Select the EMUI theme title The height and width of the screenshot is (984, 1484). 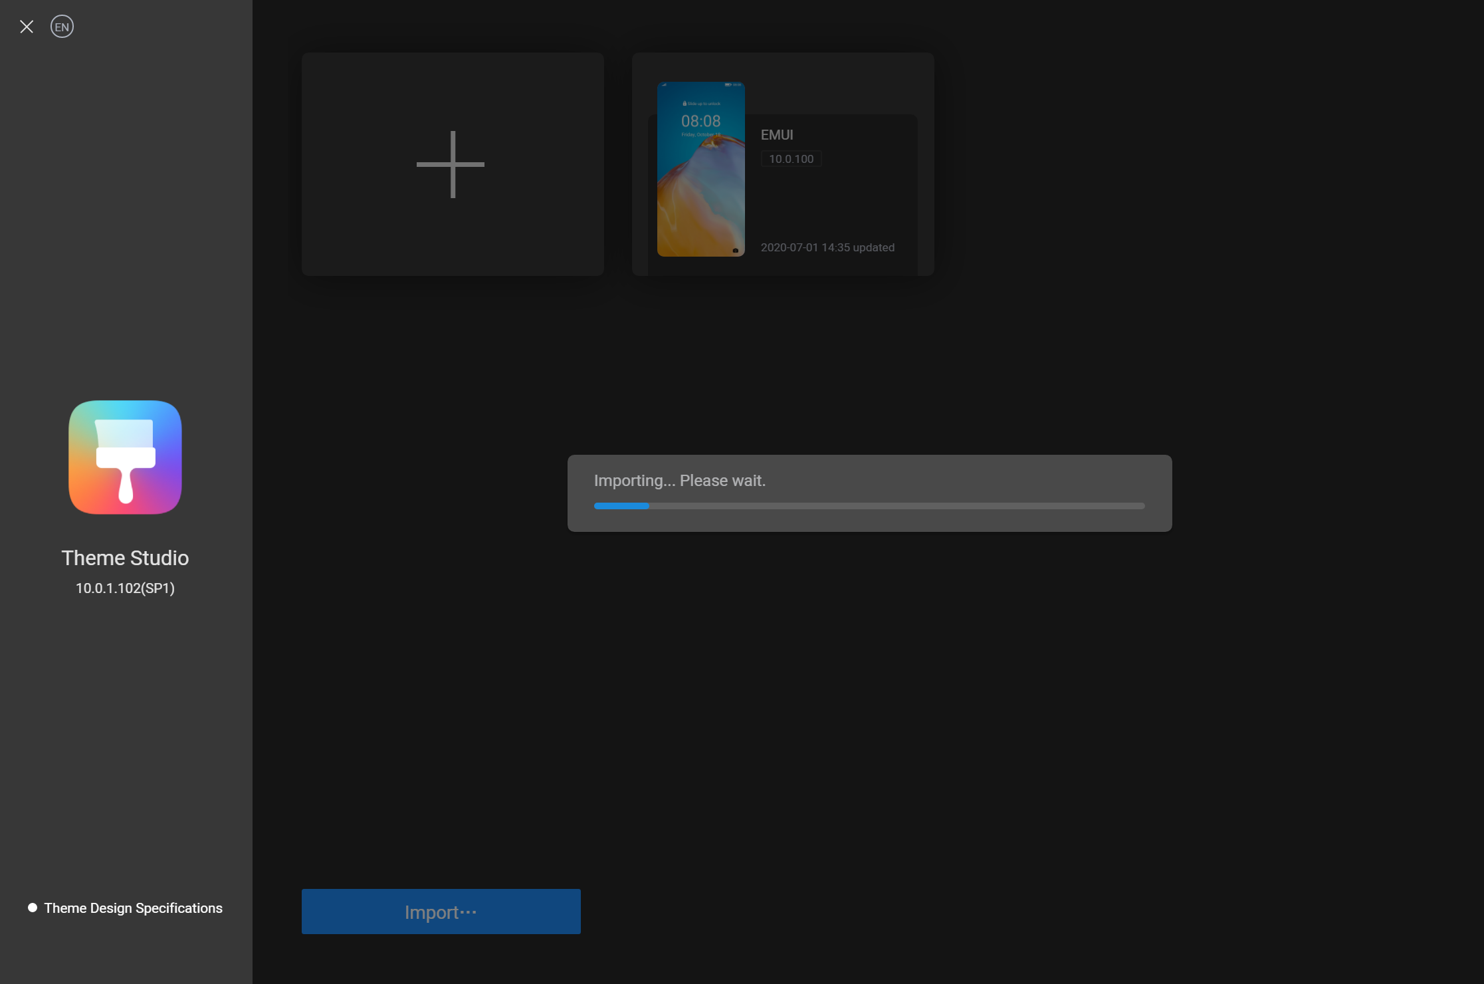[776, 135]
